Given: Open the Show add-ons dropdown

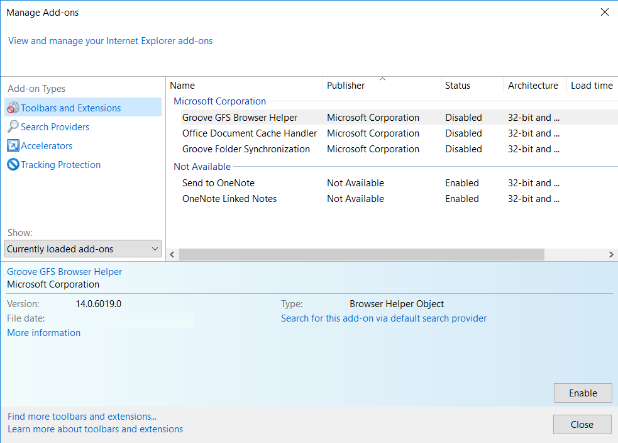Looking at the screenshot, I should click(x=83, y=249).
